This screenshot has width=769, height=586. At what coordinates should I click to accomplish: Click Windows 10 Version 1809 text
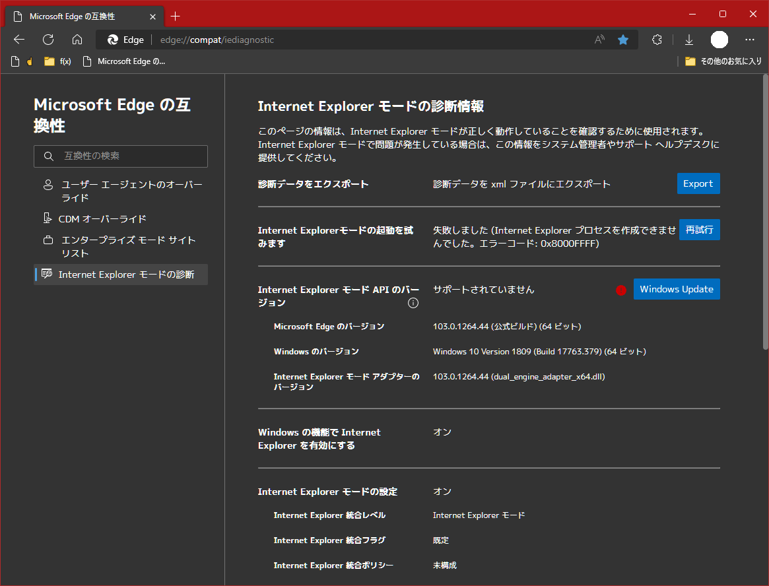tap(539, 352)
